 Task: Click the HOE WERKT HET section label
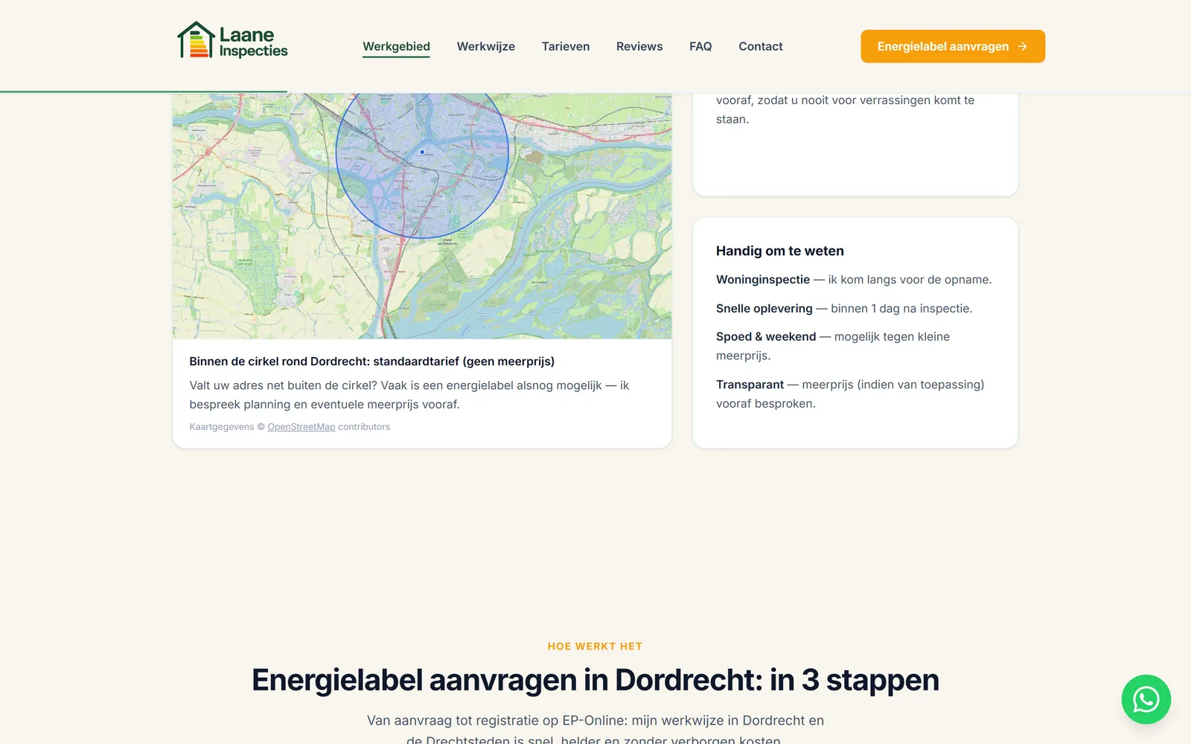click(x=595, y=647)
